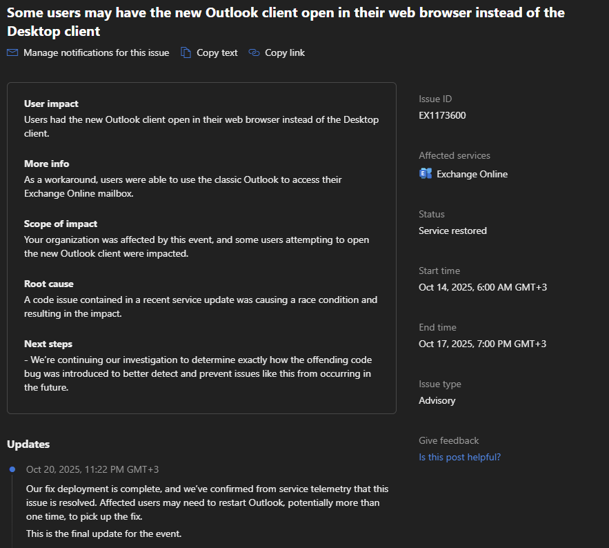Open Manage notifications for this issue
This screenshot has height=548, width=609.
coord(96,52)
